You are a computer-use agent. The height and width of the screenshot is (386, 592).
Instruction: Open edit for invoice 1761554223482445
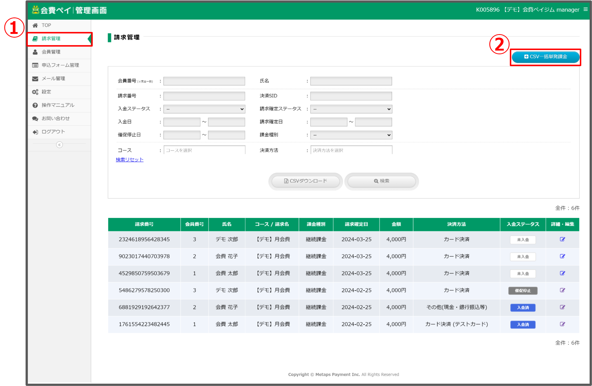(x=562, y=324)
